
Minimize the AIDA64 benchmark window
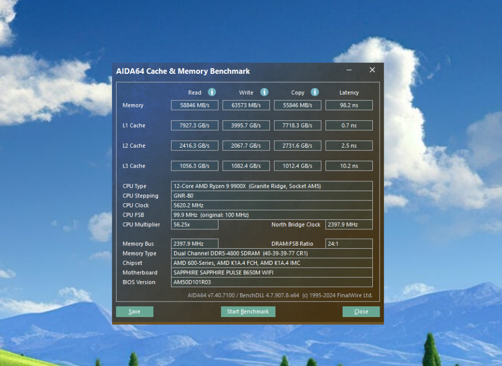coord(349,70)
